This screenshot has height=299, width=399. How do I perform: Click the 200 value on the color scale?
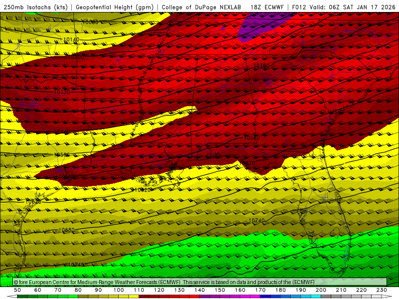(x=321, y=290)
